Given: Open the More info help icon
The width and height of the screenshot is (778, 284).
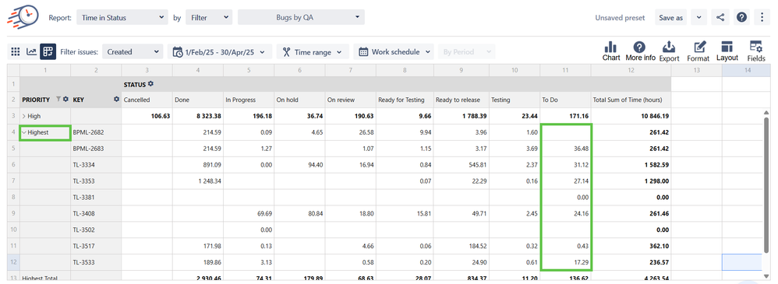Looking at the screenshot, I should [640, 51].
